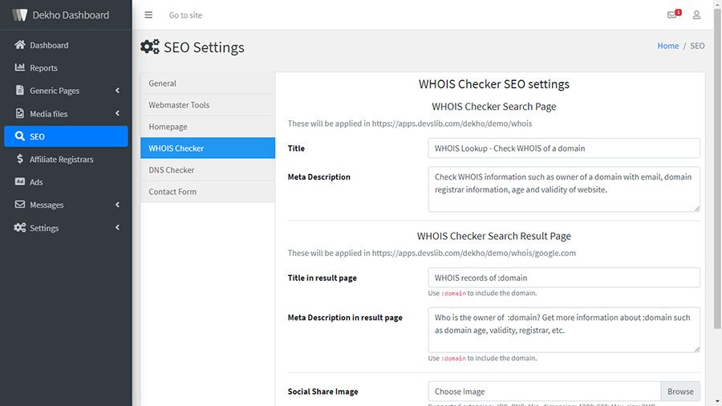Image resolution: width=722 pixels, height=406 pixels.
Task: Click the Ads icon in sidebar
Action: click(20, 182)
